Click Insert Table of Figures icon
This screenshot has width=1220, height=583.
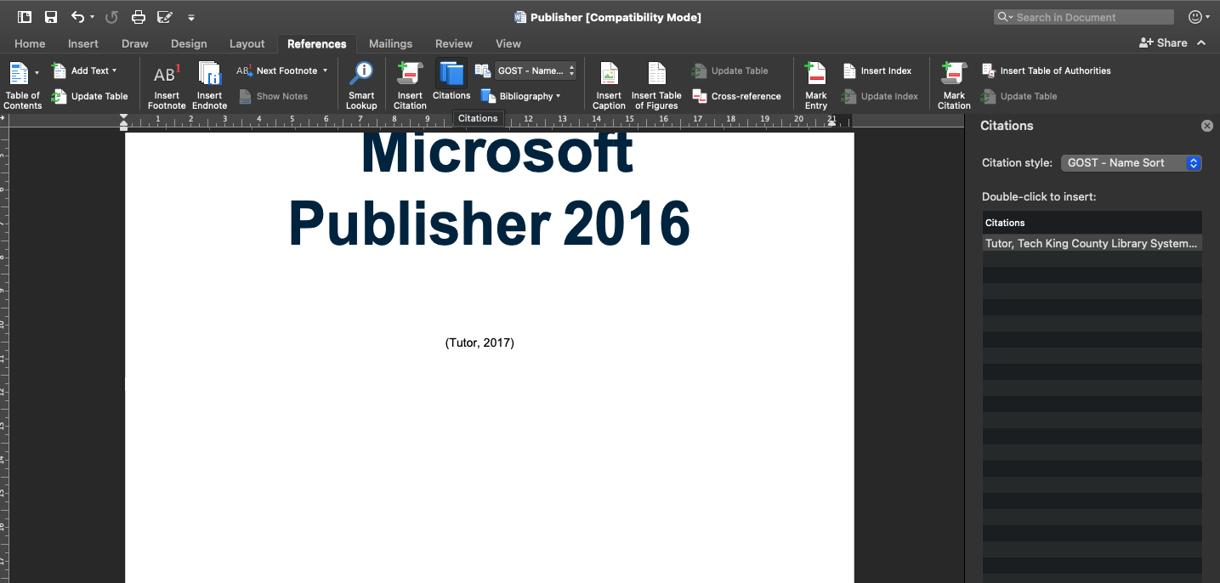coord(656,74)
